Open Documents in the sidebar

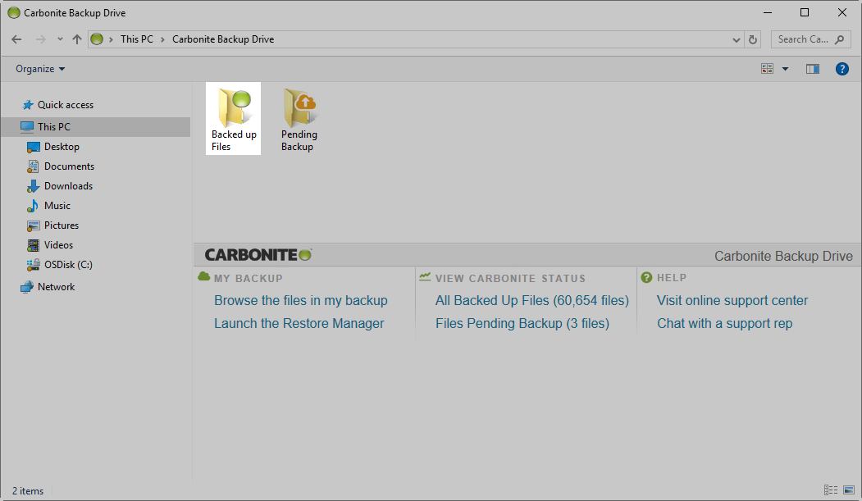[x=69, y=166]
